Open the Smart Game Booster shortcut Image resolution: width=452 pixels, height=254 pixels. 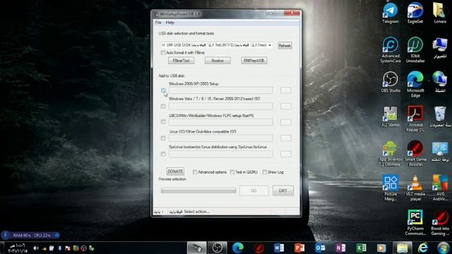tap(415, 153)
